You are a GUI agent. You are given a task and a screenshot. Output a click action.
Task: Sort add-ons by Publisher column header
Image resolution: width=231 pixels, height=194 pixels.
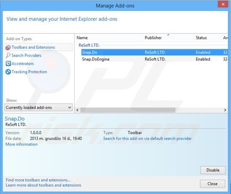168,38
